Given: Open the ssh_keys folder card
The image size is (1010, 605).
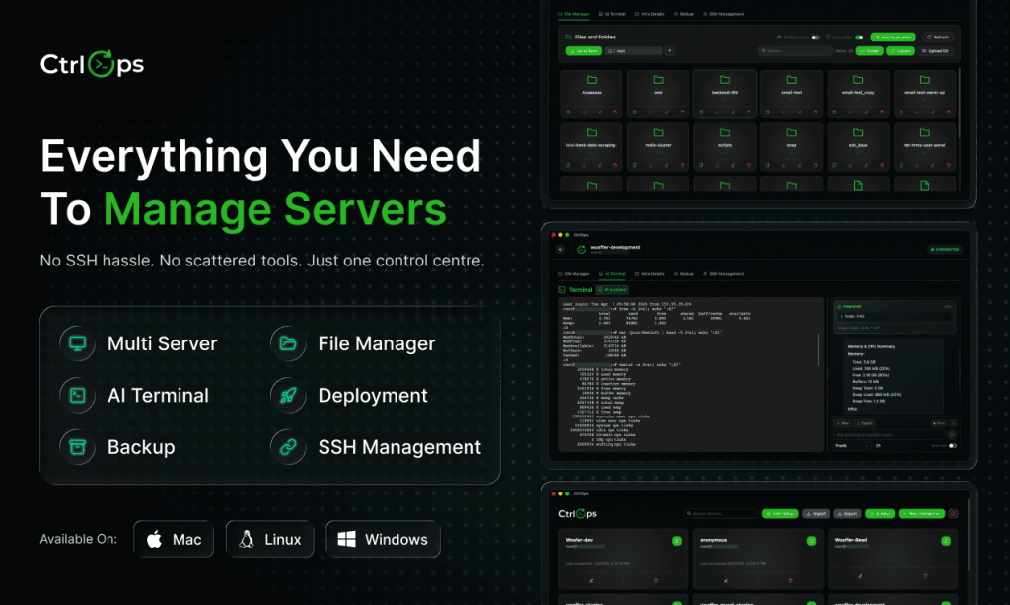Looking at the screenshot, I should (x=858, y=147).
